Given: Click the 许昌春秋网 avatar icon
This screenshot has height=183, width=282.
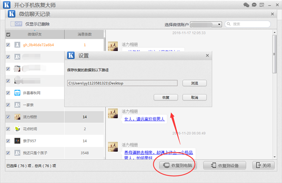Looking at the screenshot, I should 17,93.
